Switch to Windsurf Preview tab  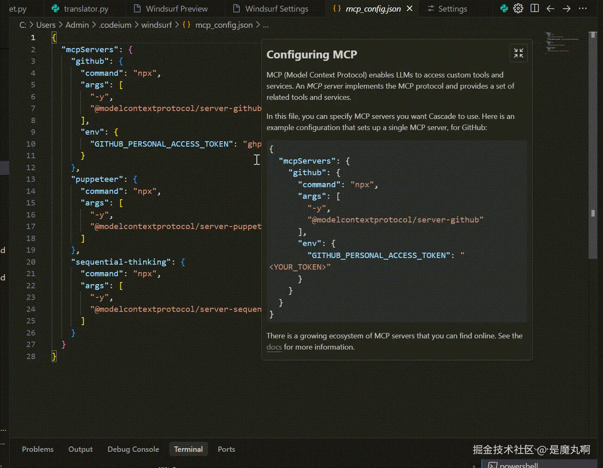[x=172, y=9]
